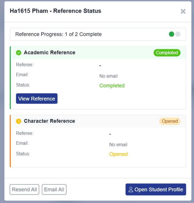The height and width of the screenshot is (203, 194).
Task: Click Academic Reference's No email value
Action: click(108, 76)
